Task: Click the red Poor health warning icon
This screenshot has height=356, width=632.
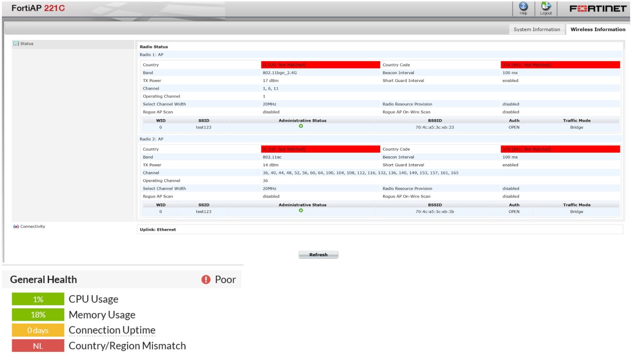Action: coord(206,280)
